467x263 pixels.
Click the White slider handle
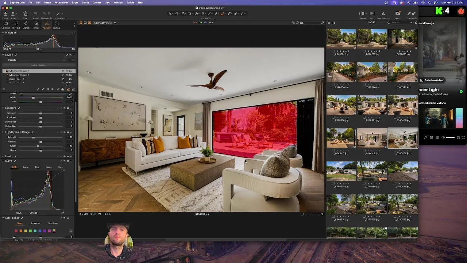point(38,146)
